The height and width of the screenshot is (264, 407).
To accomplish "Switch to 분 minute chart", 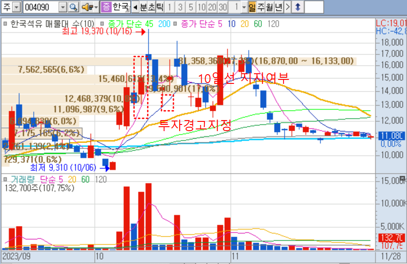I will point(143,7).
